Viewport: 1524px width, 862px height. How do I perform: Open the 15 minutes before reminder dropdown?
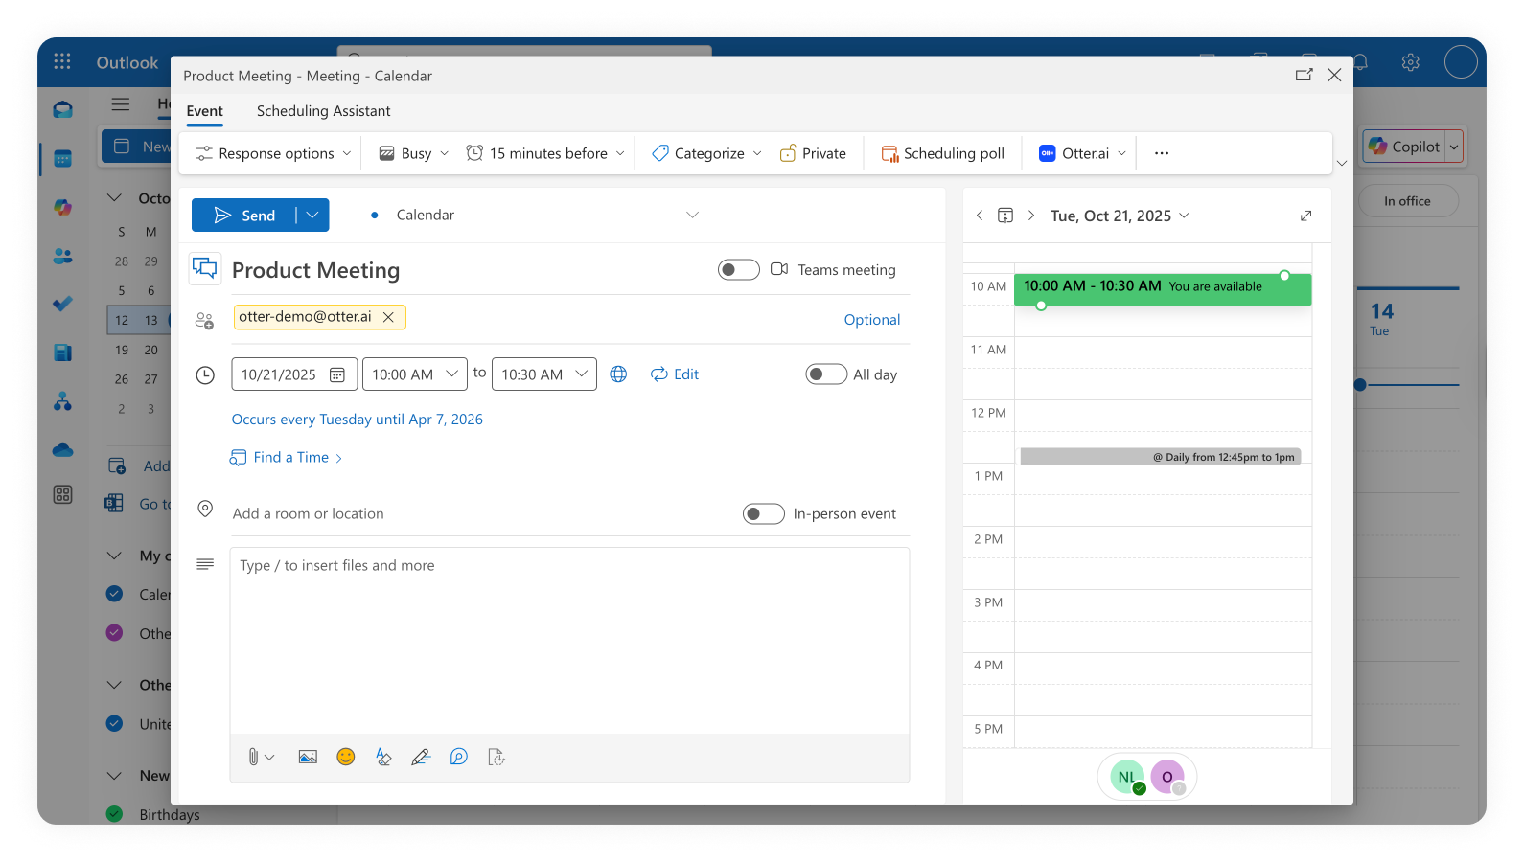click(545, 153)
